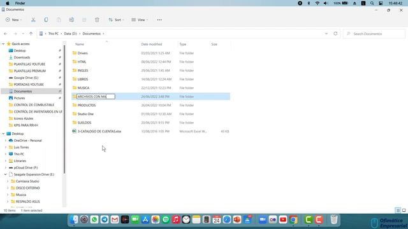
Task: Click This PC in the breadcrumb path
Action: [x=54, y=34]
